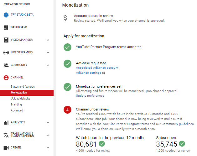
Task: Click the Translations & Transcriptions icon
Action: tap(6, 135)
